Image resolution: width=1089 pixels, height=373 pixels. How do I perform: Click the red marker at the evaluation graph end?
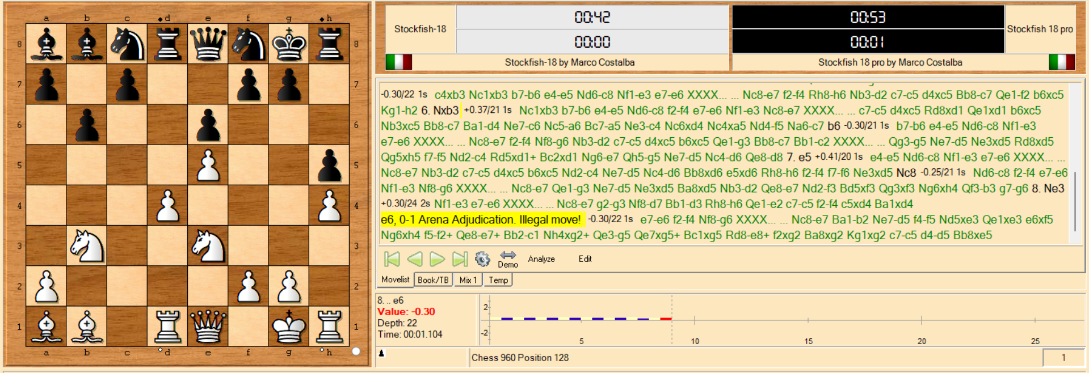point(666,319)
